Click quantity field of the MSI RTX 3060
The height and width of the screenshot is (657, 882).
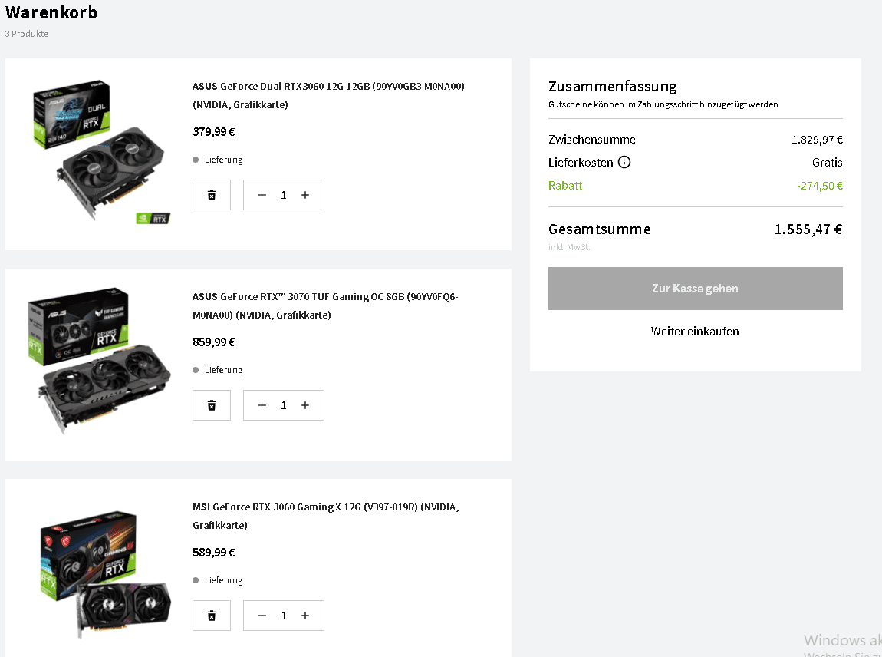(x=284, y=616)
